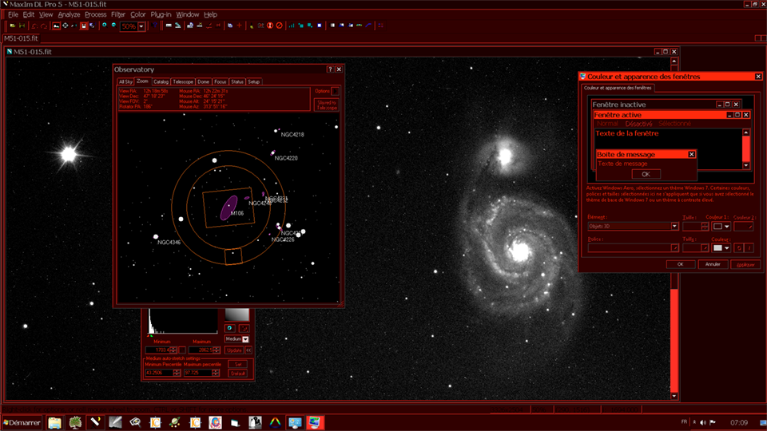The width and height of the screenshot is (767, 431).
Task: Switch to the Focus tab in Observatory
Action: click(x=221, y=81)
